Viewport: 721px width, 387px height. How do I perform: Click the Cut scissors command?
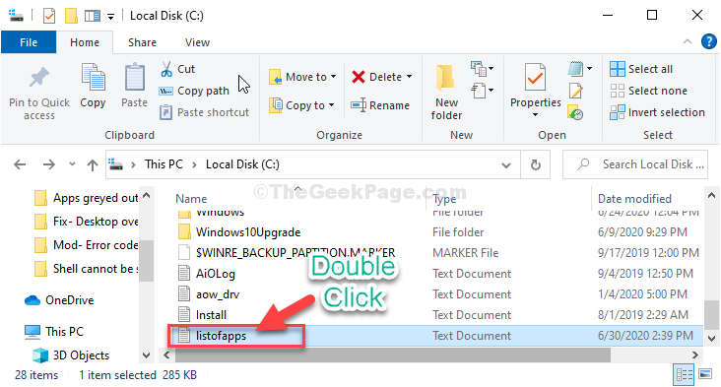tap(177, 69)
